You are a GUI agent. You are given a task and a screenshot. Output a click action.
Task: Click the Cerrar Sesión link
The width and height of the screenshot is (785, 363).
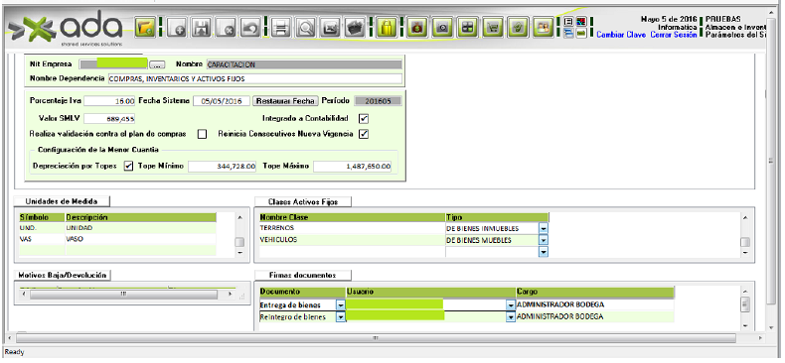674,35
